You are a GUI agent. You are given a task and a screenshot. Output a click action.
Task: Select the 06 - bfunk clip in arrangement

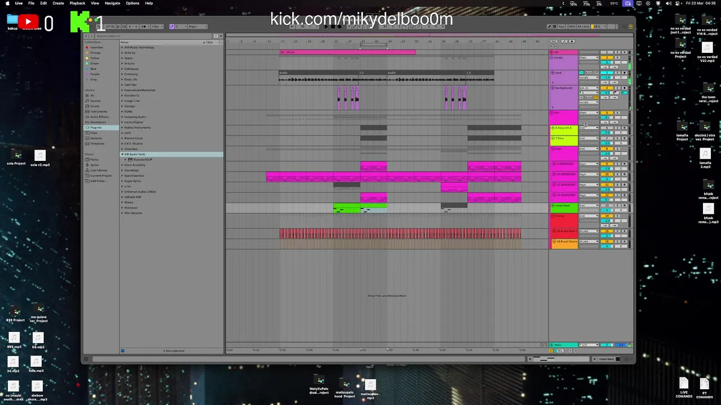348,52
